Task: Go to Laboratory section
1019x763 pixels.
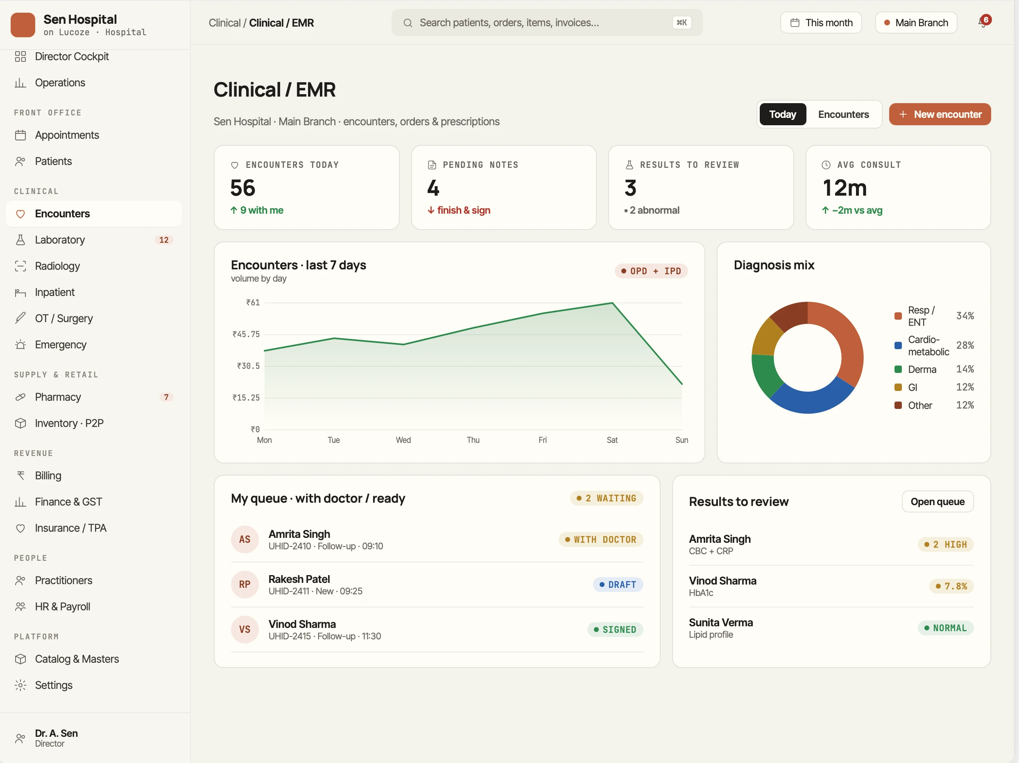Action: point(94,240)
